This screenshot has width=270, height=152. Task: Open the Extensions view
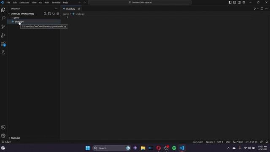[x=3, y=44]
